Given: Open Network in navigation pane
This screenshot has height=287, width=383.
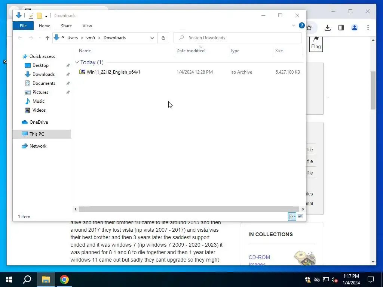Looking at the screenshot, I should tap(38, 146).
